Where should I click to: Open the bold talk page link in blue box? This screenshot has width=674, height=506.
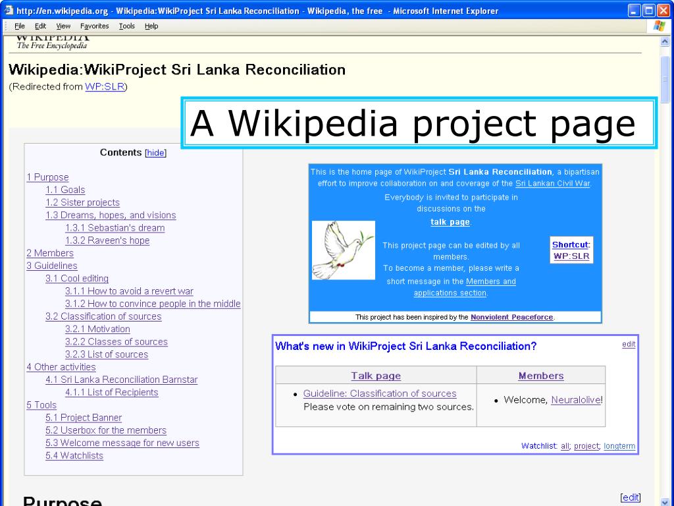[450, 222]
